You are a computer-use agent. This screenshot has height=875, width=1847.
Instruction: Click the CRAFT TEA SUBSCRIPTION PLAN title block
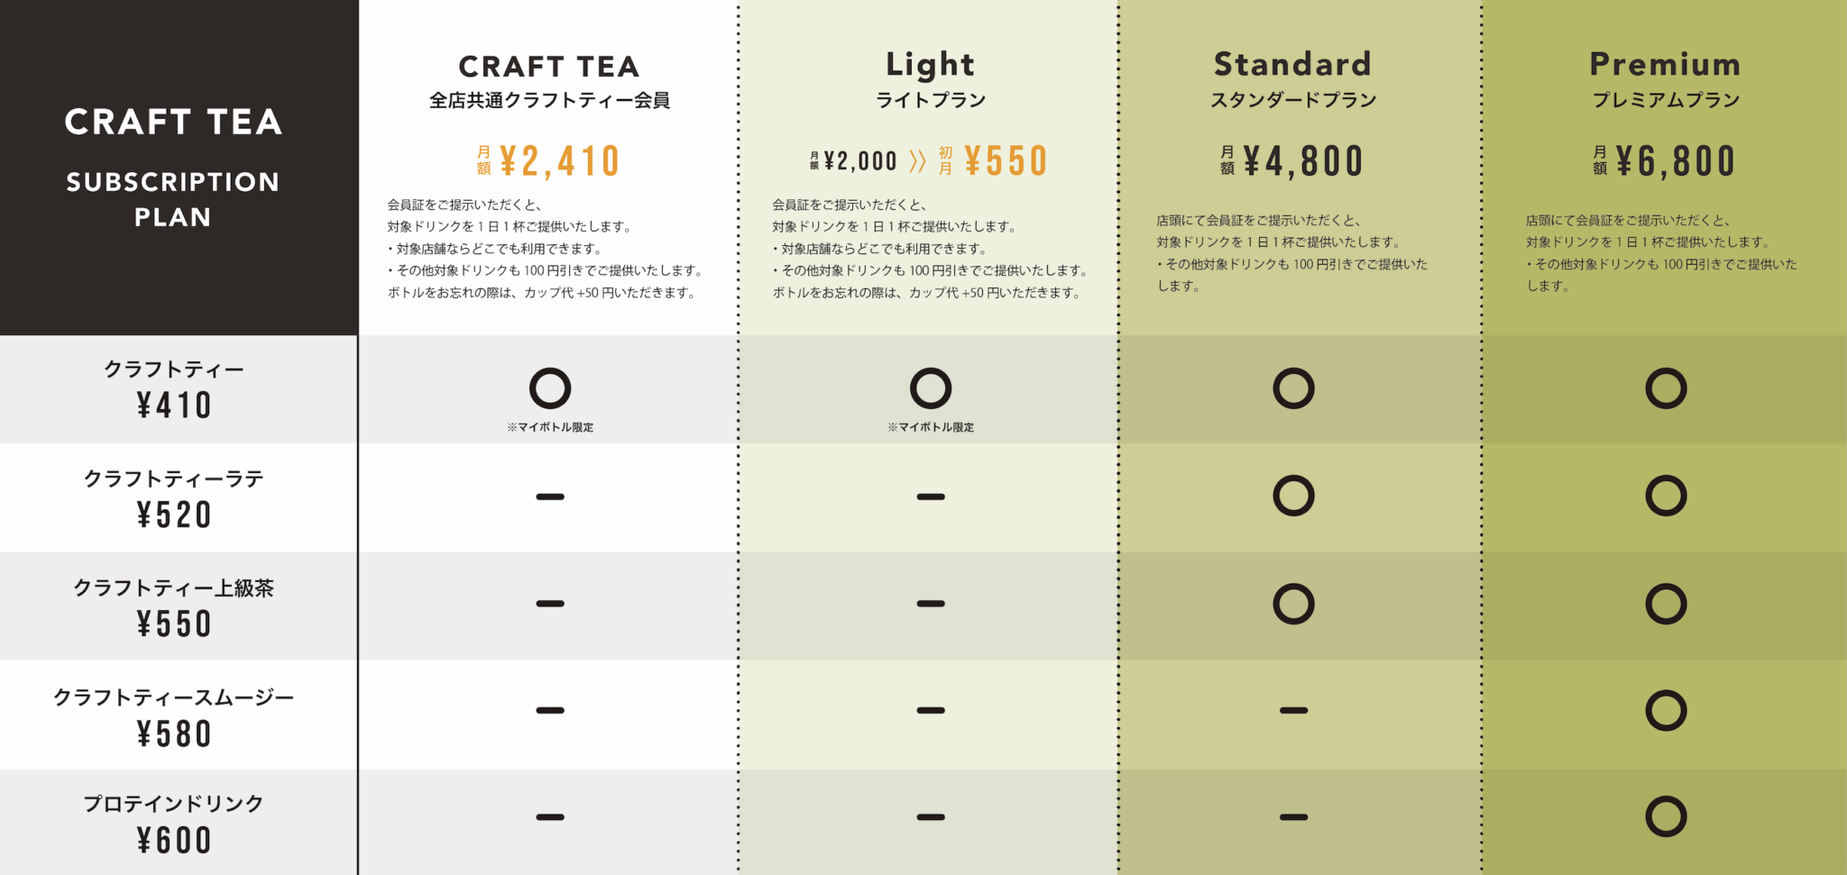[x=173, y=168]
